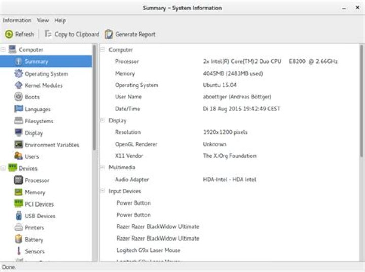Select the 'The X.Org Foundation' value

[230, 156]
